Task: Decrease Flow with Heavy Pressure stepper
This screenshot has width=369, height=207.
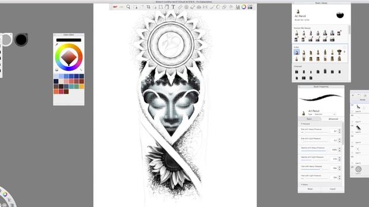Action: coord(340,169)
